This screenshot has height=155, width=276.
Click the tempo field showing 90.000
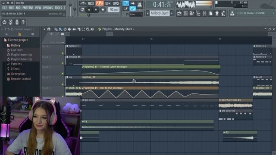(113, 9)
